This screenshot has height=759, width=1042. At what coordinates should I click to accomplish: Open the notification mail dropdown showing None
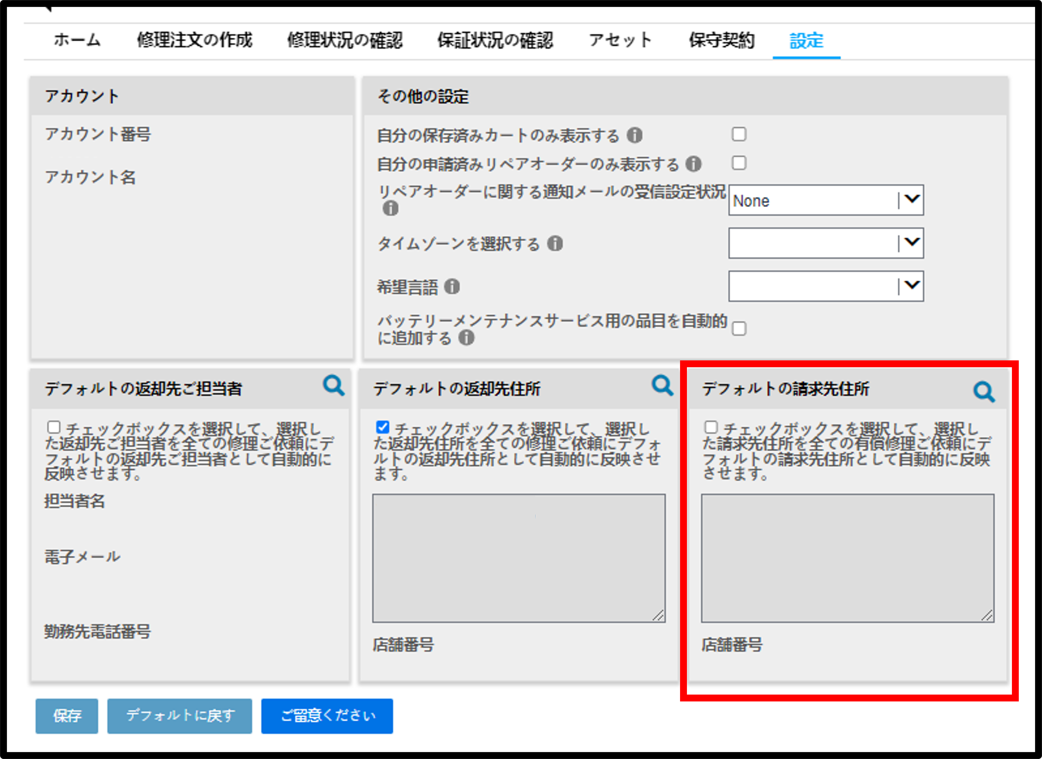pyautogui.click(x=826, y=200)
